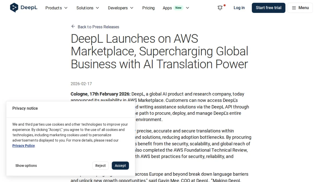Show cookie options
The width and height of the screenshot is (323, 182).
[x=26, y=166]
